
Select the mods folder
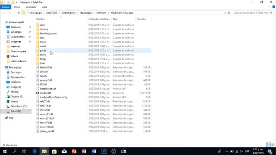tap(43, 46)
